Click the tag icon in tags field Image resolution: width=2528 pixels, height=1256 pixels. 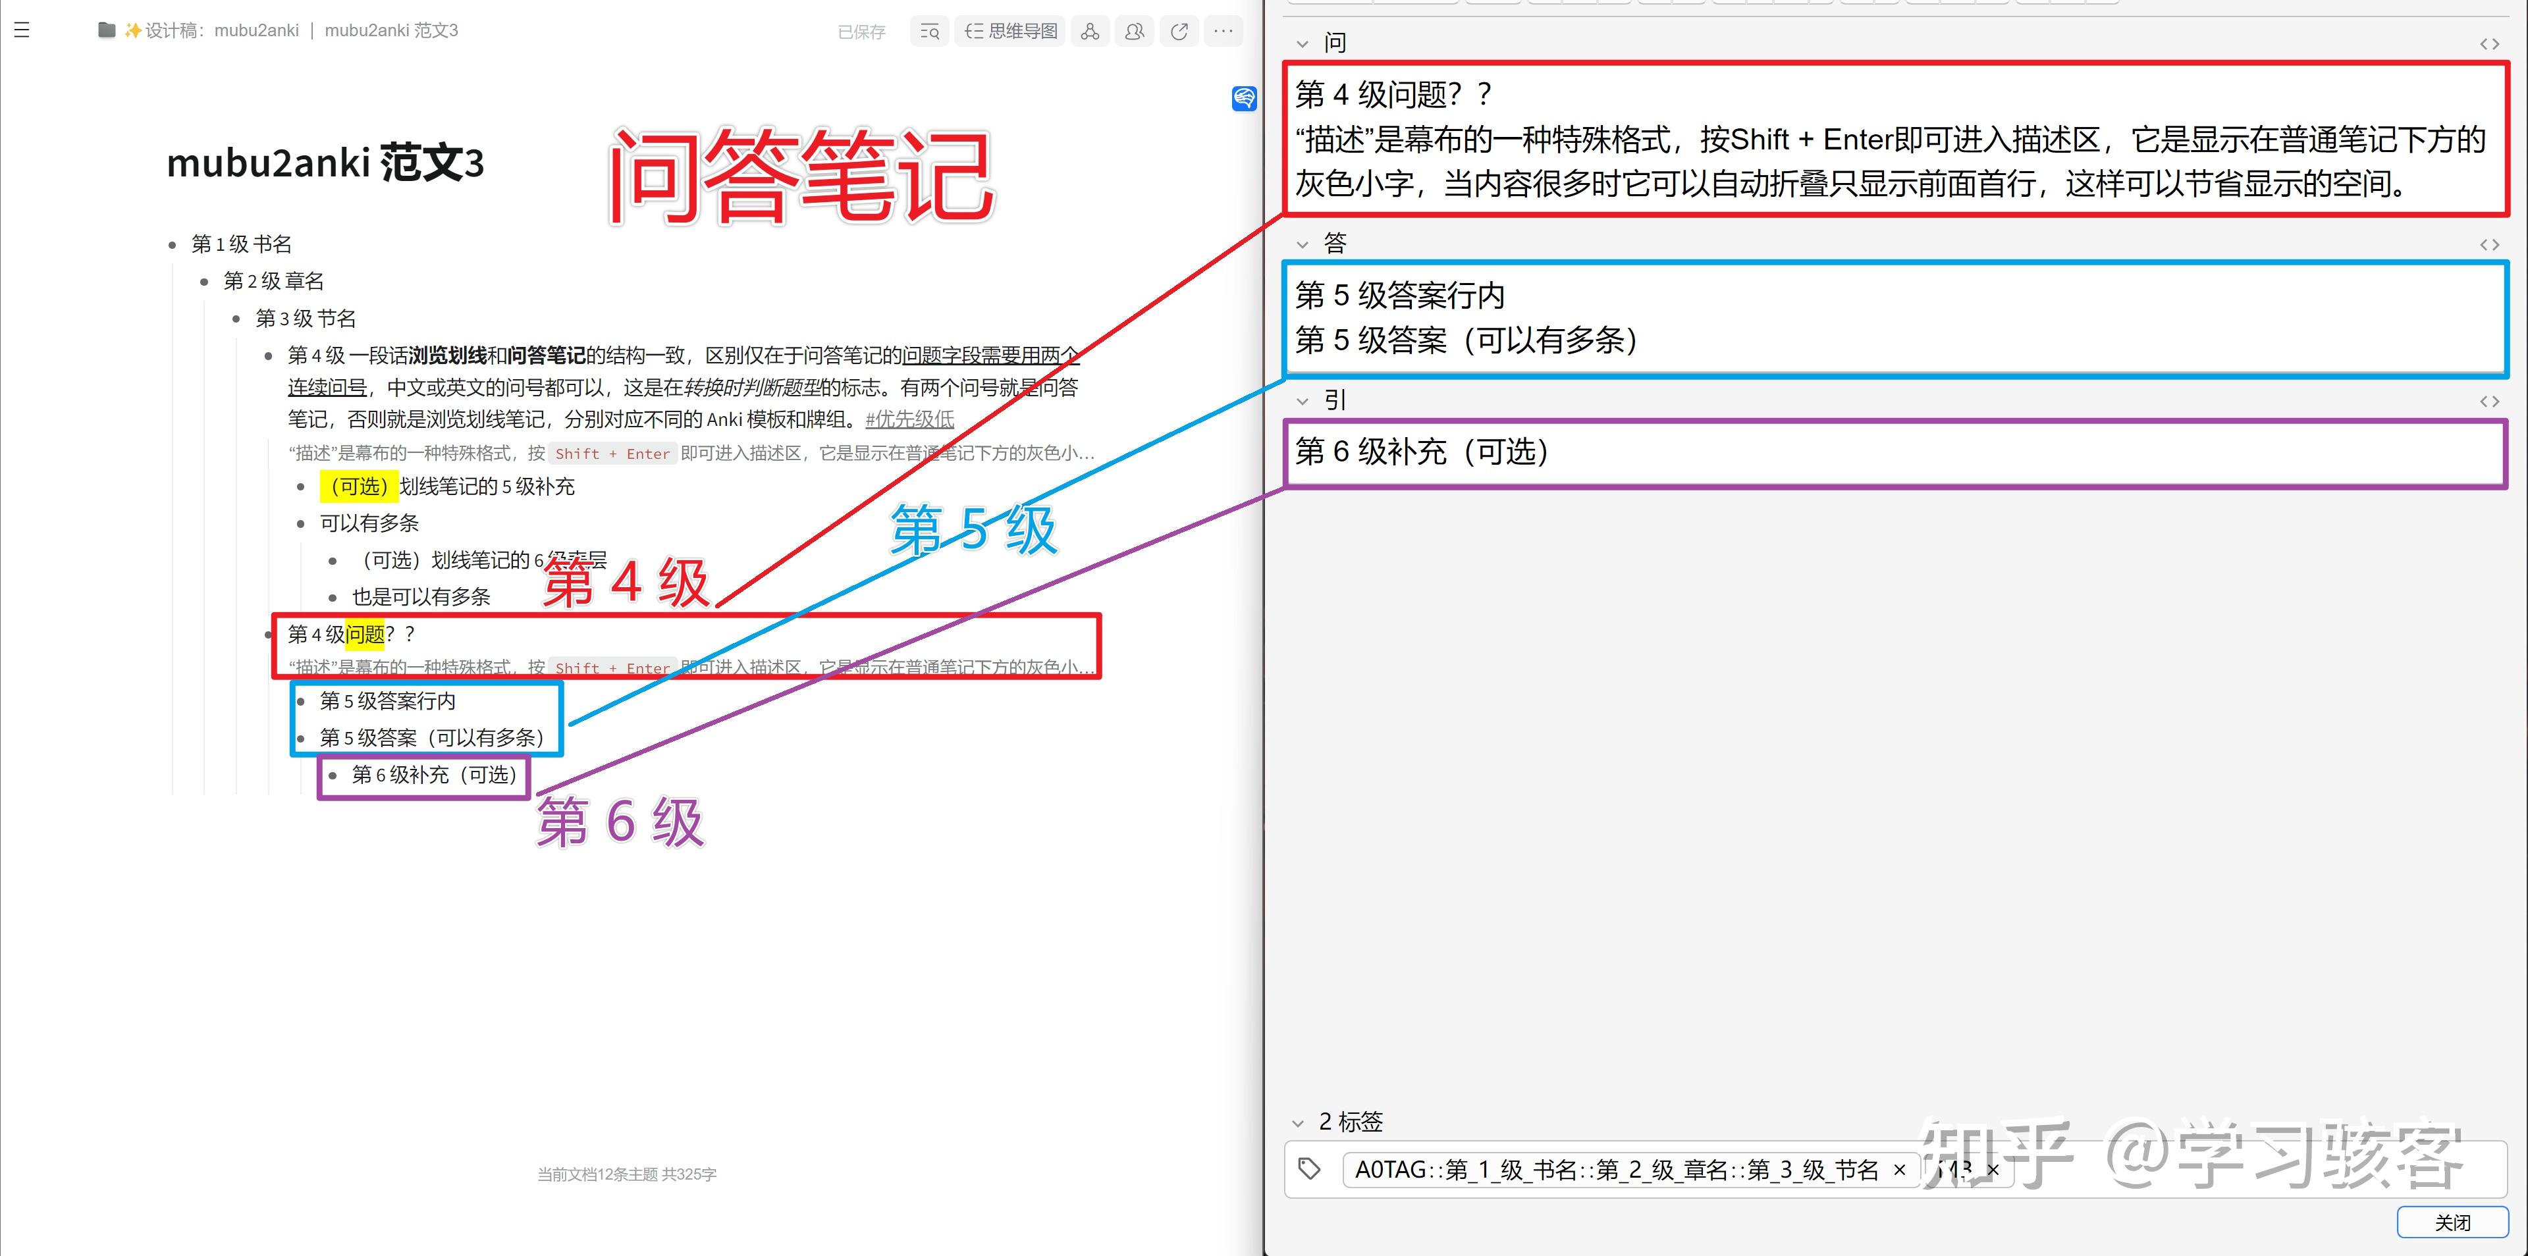click(1309, 1168)
